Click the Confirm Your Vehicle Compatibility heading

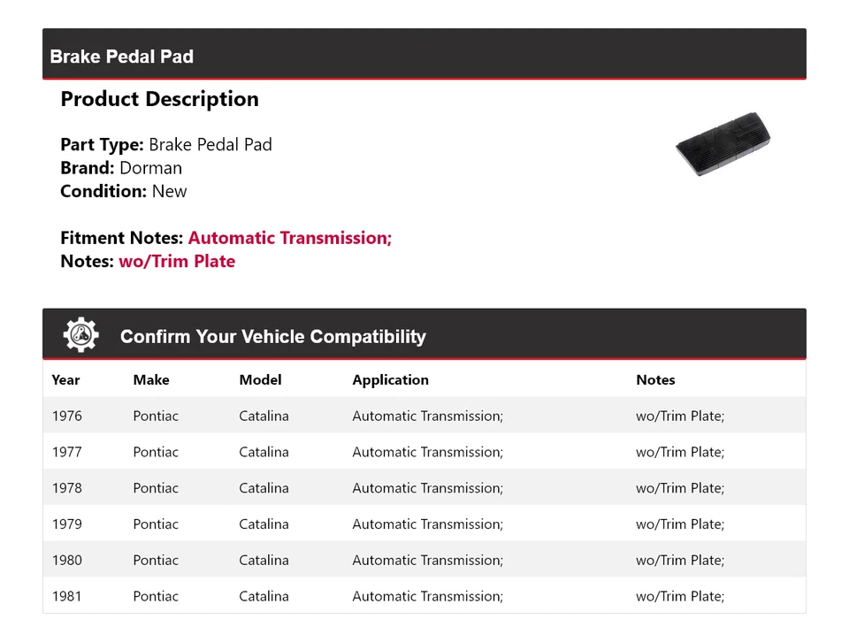coord(272,337)
